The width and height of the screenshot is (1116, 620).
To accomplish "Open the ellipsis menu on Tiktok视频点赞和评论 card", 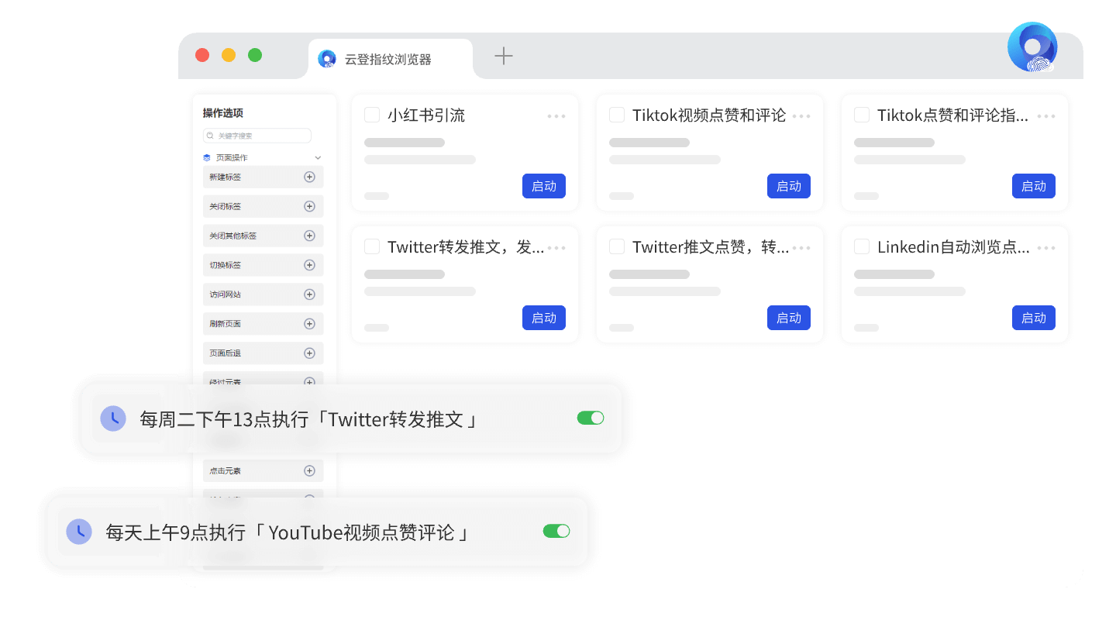I will tap(801, 115).
